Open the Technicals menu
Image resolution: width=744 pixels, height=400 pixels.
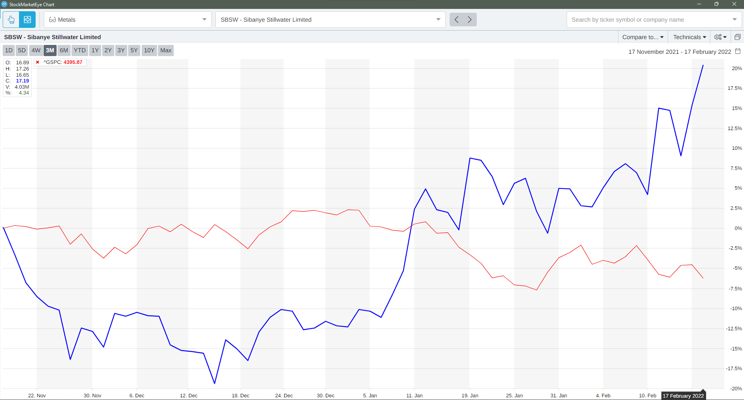(689, 37)
